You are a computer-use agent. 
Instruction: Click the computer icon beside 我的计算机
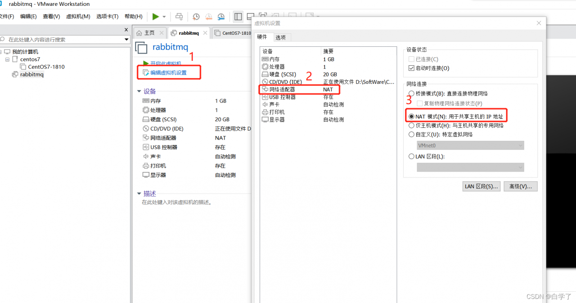point(7,52)
